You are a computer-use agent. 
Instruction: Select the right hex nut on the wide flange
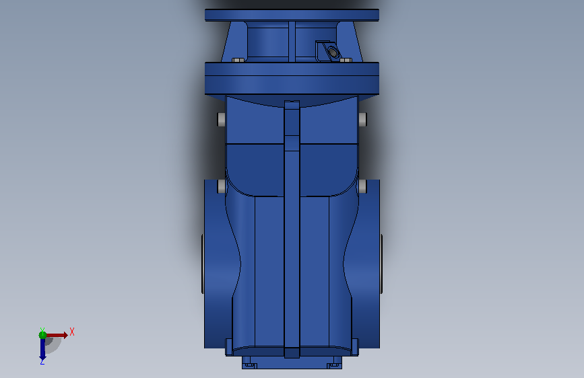point(346,60)
